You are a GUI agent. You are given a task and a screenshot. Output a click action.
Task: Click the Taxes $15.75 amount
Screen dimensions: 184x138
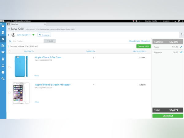tap(175, 47)
